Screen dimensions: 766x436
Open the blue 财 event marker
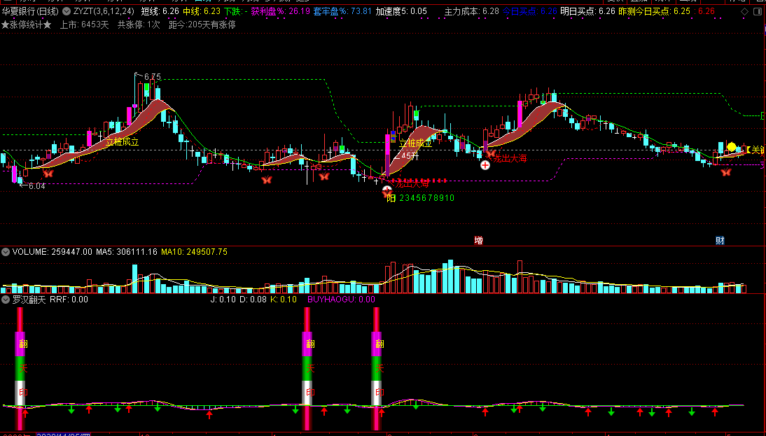tap(720, 240)
